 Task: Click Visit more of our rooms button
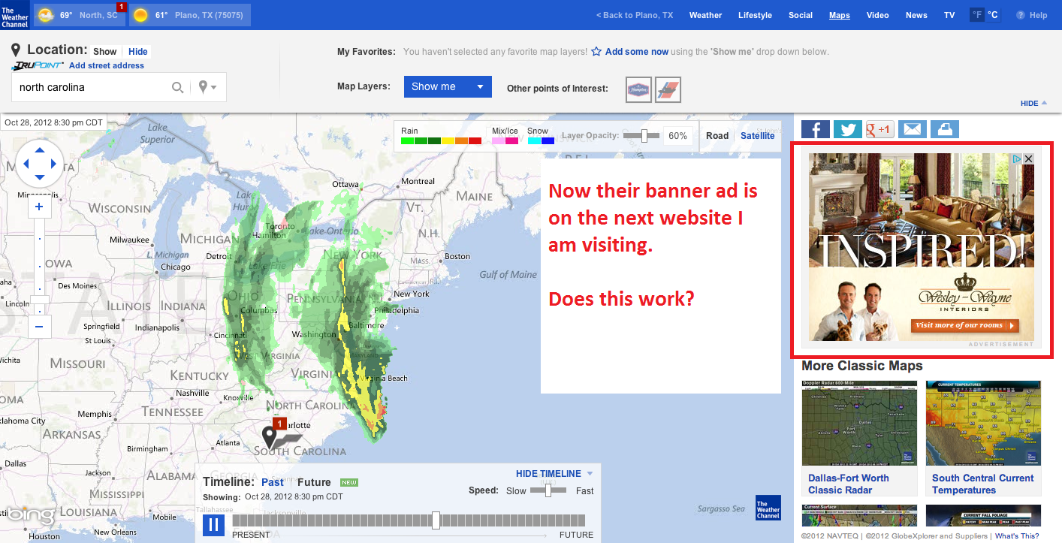pyautogui.click(x=964, y=325)
